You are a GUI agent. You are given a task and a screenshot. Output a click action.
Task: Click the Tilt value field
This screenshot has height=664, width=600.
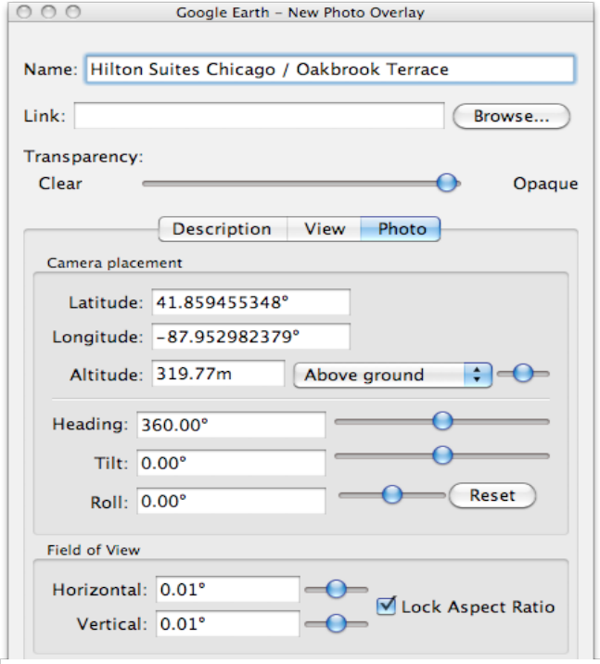coord(231,463)
